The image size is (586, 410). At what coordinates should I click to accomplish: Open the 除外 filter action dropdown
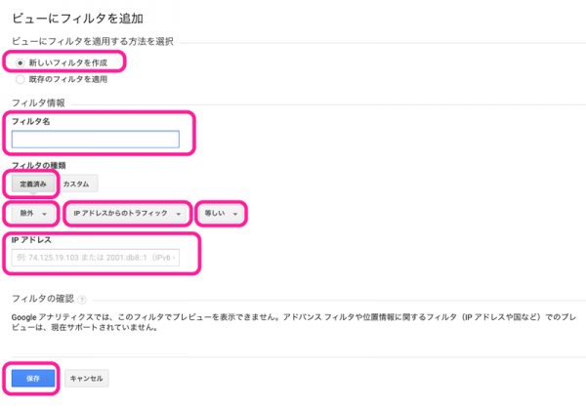[33, 214]
